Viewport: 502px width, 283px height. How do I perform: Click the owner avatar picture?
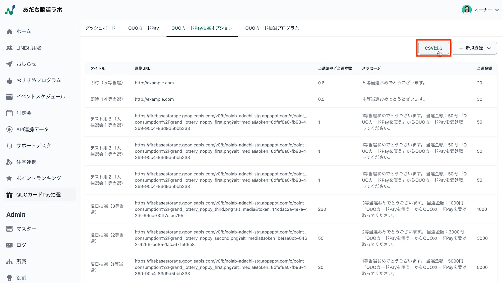[x=467, y=10]
